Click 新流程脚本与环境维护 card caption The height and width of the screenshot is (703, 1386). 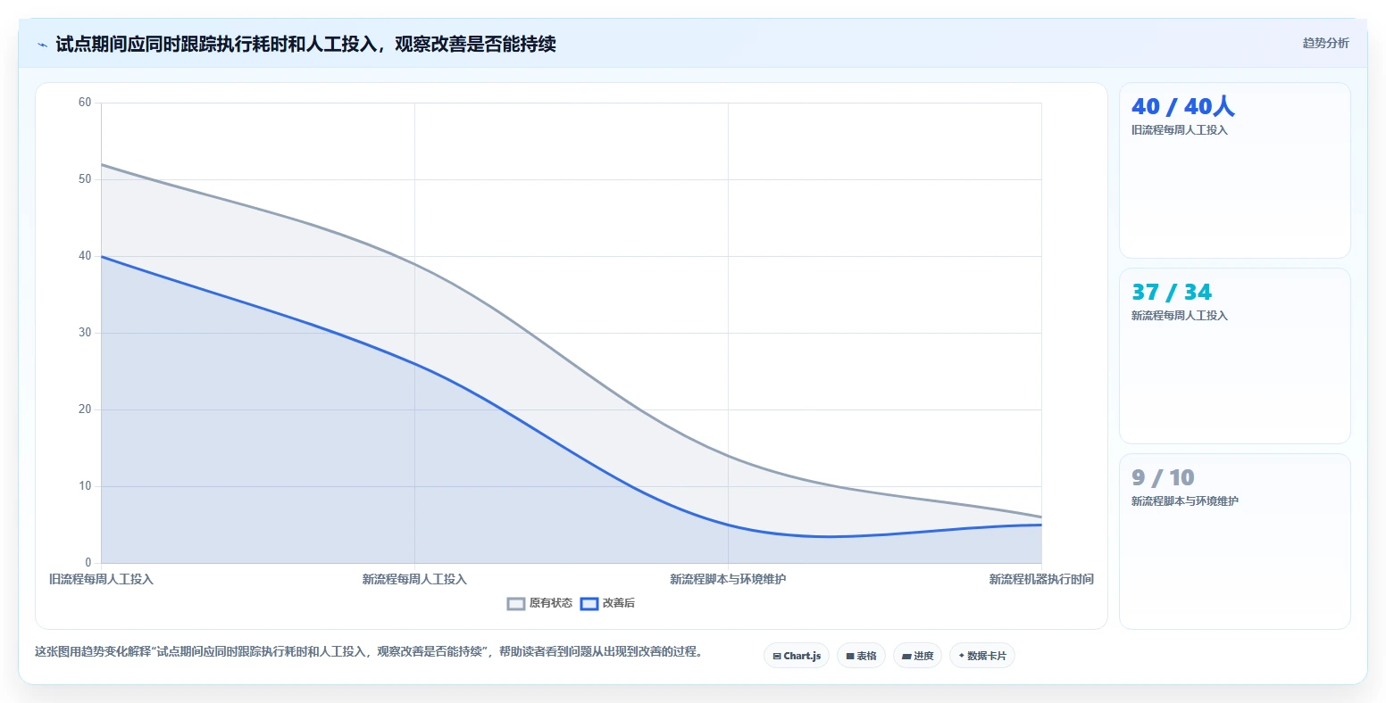point(1185,501)
